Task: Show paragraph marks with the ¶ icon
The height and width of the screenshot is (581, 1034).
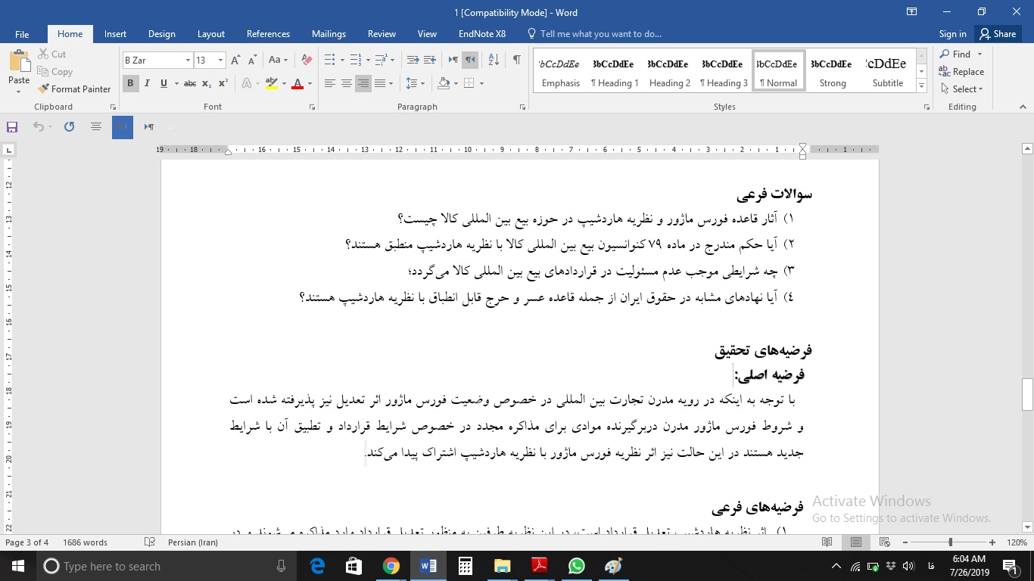Action: pos(517,57)
